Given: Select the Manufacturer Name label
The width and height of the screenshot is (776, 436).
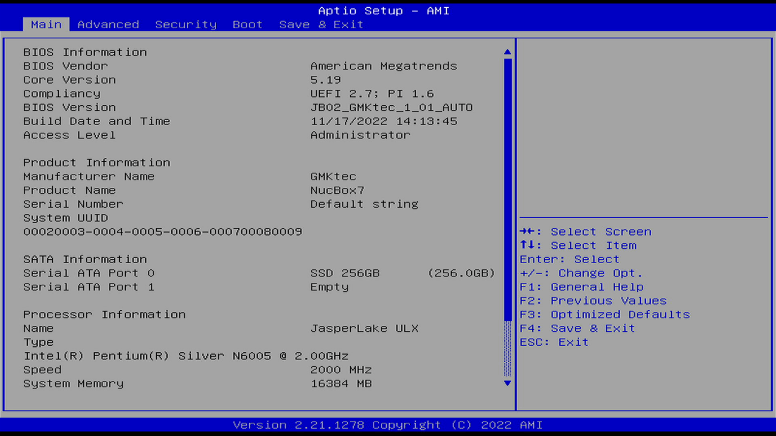Looking at the screenshot, I should click(x=89, y=177).
